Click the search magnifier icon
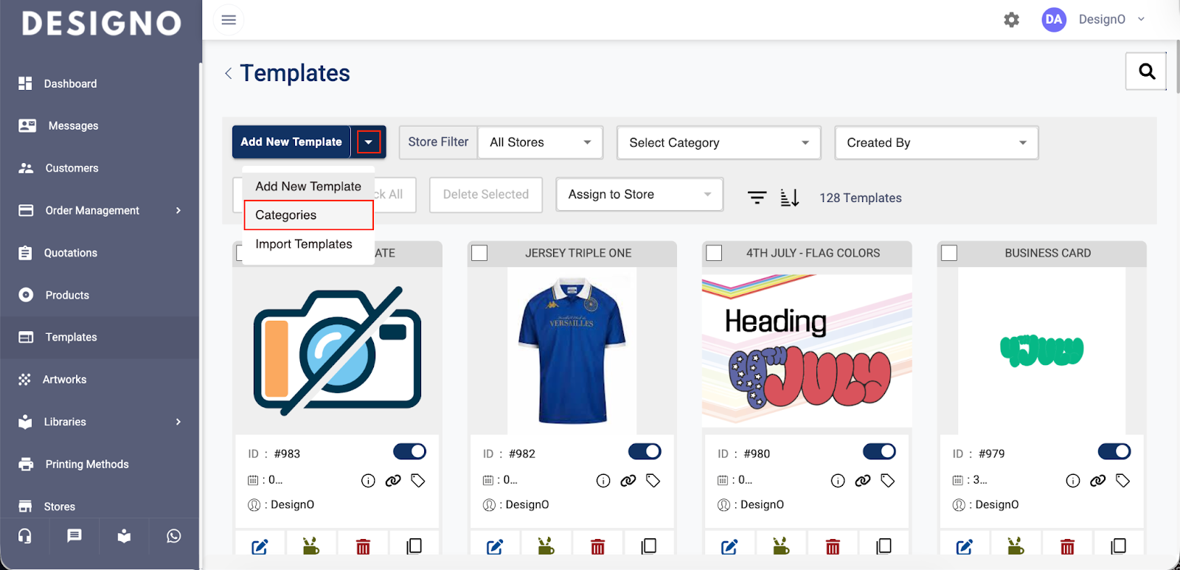 click(1146, 72)
